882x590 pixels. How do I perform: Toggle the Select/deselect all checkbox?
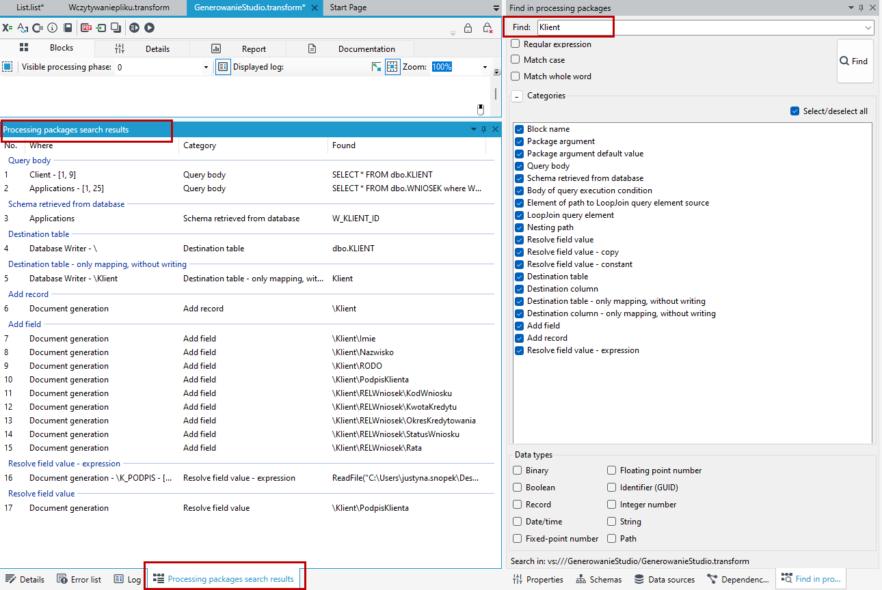click(794, 111)
